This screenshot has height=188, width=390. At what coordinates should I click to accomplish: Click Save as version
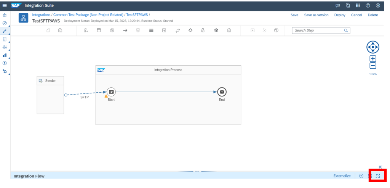tap(316, 15)
